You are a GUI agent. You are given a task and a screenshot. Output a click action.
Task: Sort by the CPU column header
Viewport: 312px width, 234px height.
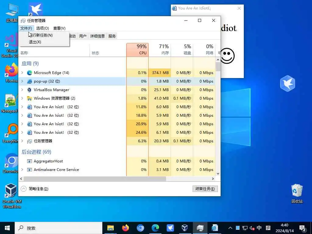coord(137,50)
